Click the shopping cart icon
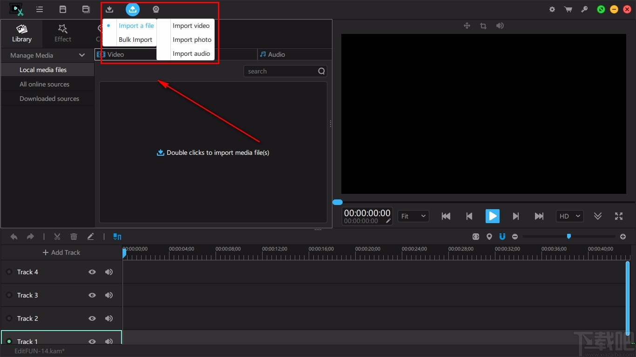The width and height of the screenshot is (636, 357). [568, 9]
